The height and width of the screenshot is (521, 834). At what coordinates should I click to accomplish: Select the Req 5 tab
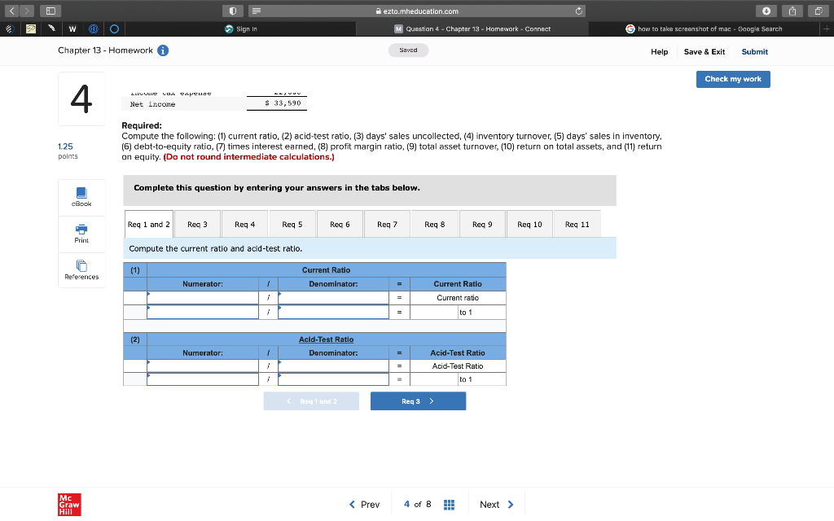point(292,225)
